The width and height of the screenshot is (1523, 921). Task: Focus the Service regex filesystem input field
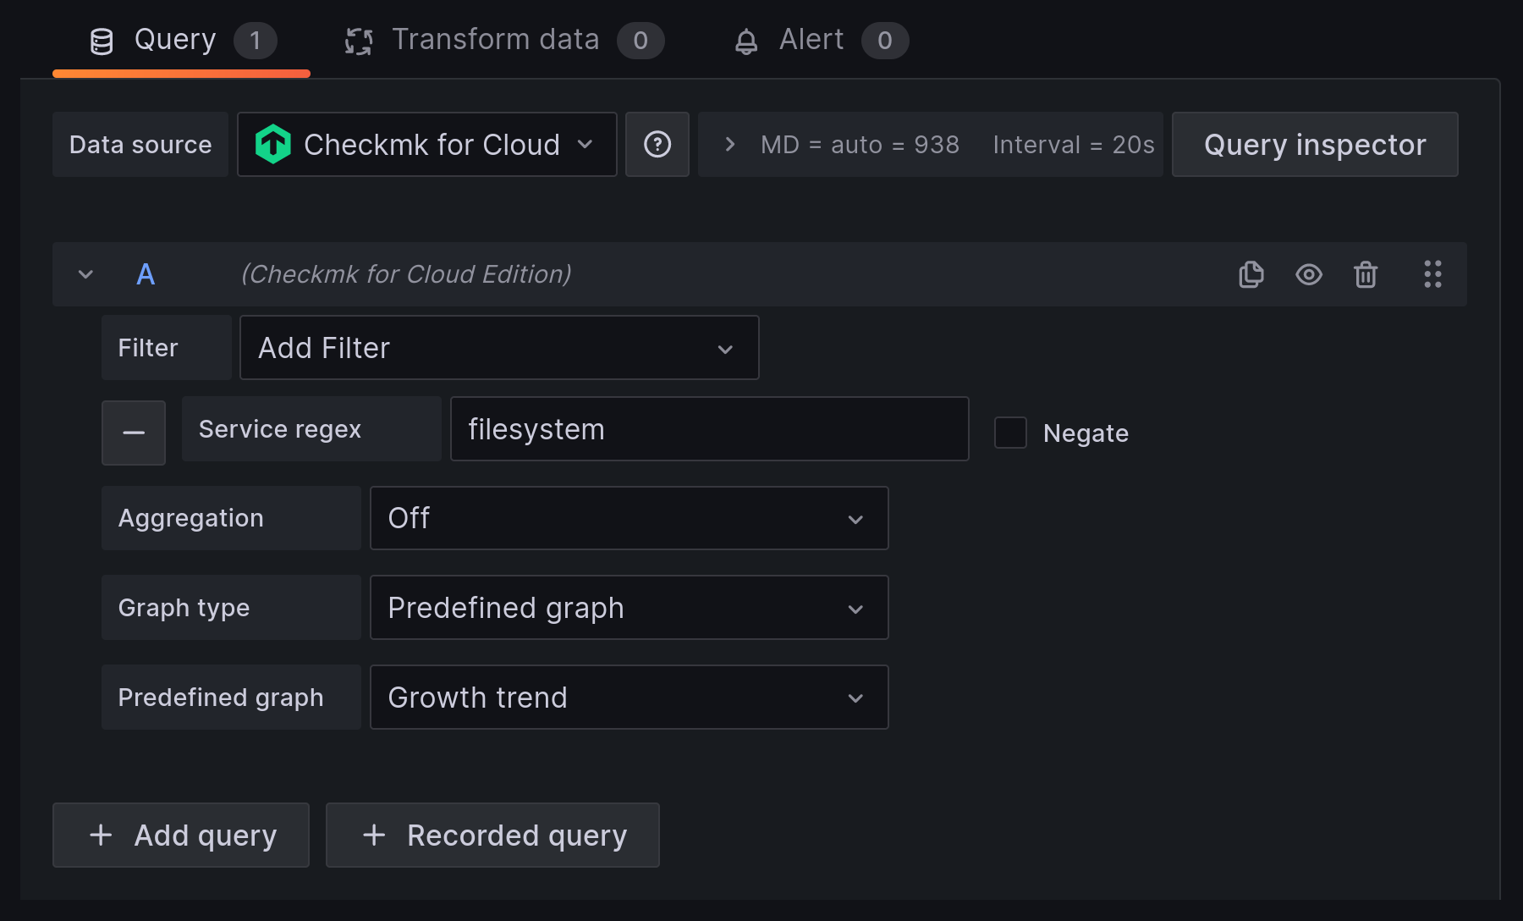[710, 429]
